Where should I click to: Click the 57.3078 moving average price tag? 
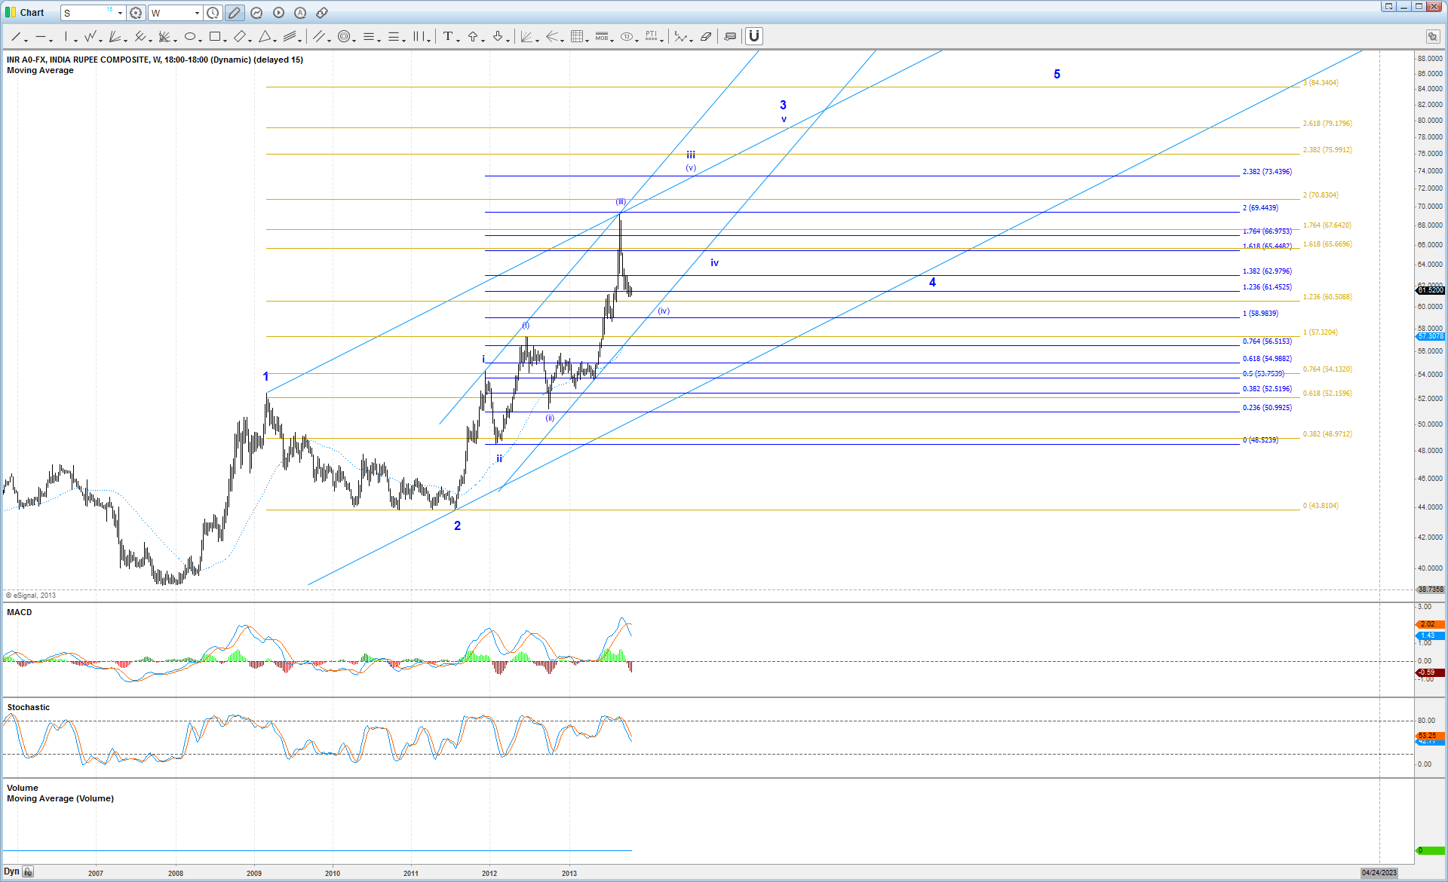pos(1430,336)
